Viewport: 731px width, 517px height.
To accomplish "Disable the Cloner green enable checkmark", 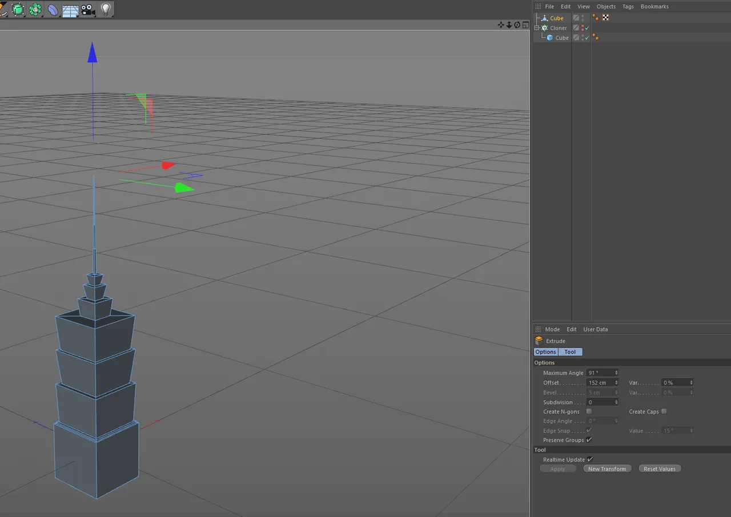I will pos(587,27).
